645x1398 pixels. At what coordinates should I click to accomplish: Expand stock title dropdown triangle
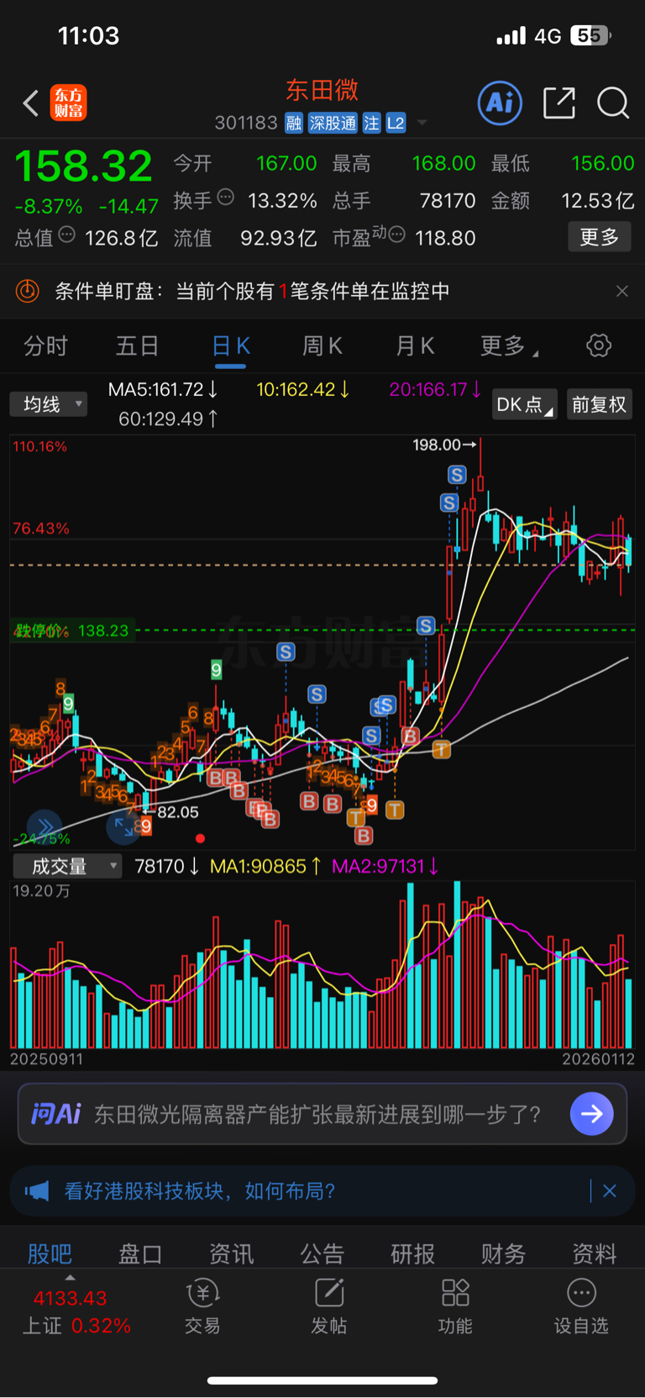[422, 124]
